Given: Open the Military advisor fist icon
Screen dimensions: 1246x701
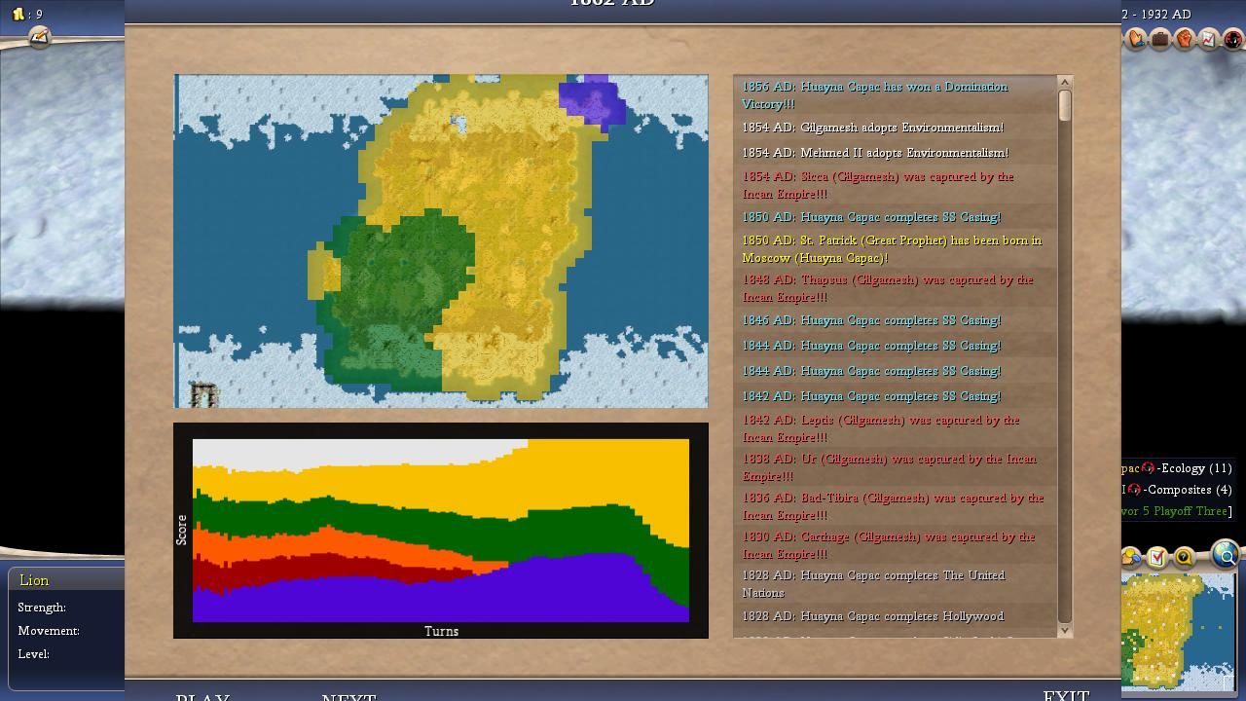Looking at the screenshot, I should pos(1185,40).
